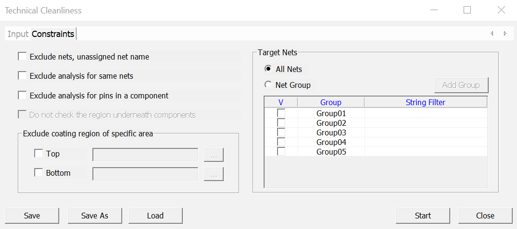Image resolution: width=517 pixels, height=229 pixels.
Task: Select the All Nets radio option
Action: [268, 69]
